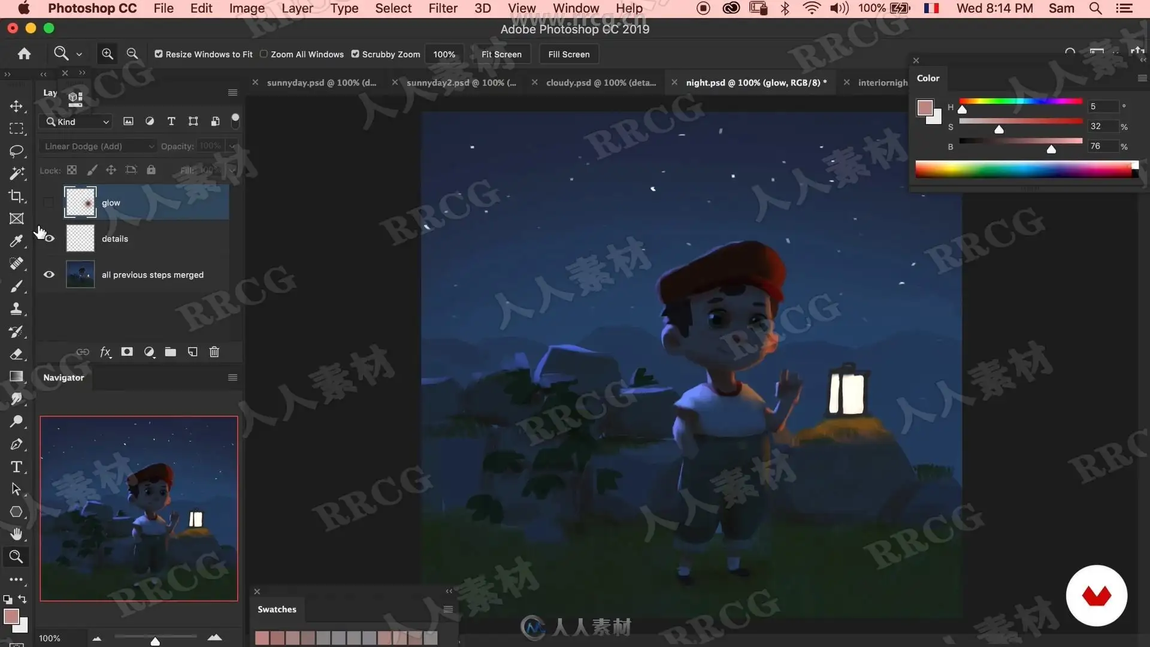Select the Crop tool
Screen dimensions: 1150x647
pyautogui.click(x=16, y=196)
